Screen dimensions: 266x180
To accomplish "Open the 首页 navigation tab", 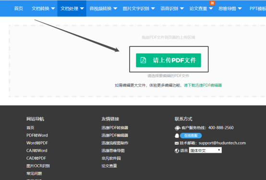I will (x=19, y=9).
